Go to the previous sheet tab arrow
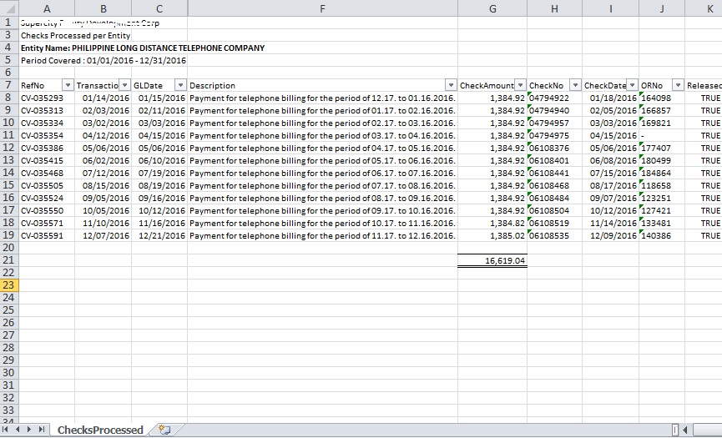The image size is (722, 438). tap(18, 430)
